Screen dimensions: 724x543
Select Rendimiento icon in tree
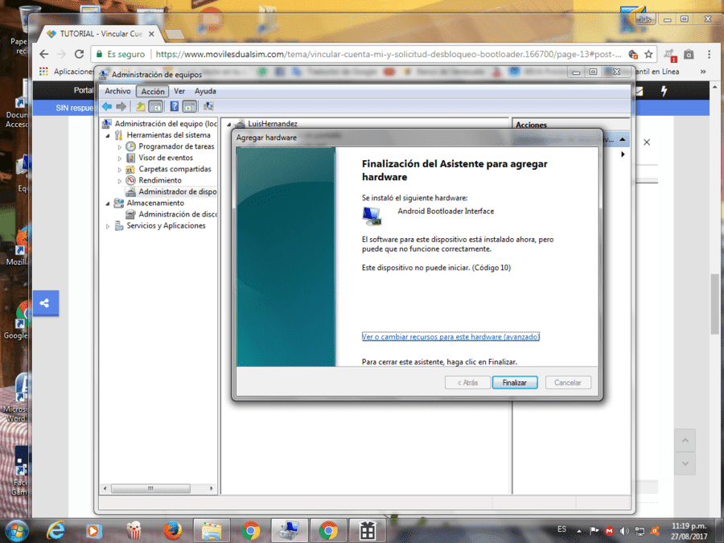pos(130,180)
